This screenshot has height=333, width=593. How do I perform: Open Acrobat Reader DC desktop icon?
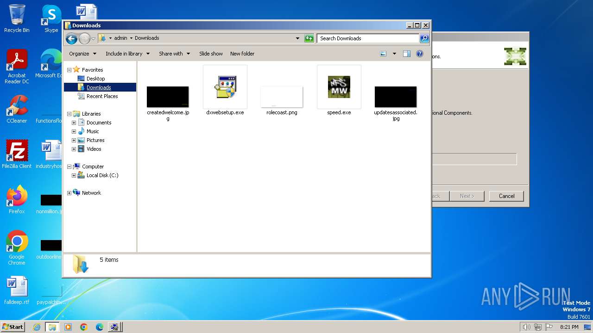17,67
